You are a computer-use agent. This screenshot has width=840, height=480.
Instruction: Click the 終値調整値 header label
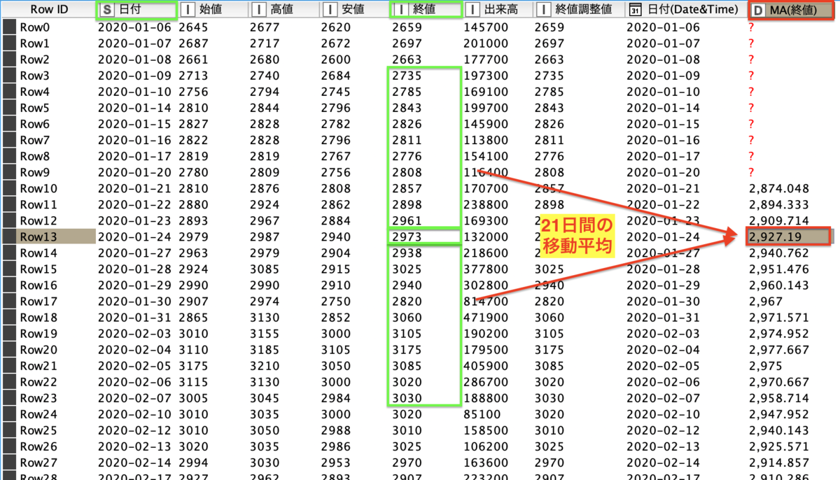(584, 10)
